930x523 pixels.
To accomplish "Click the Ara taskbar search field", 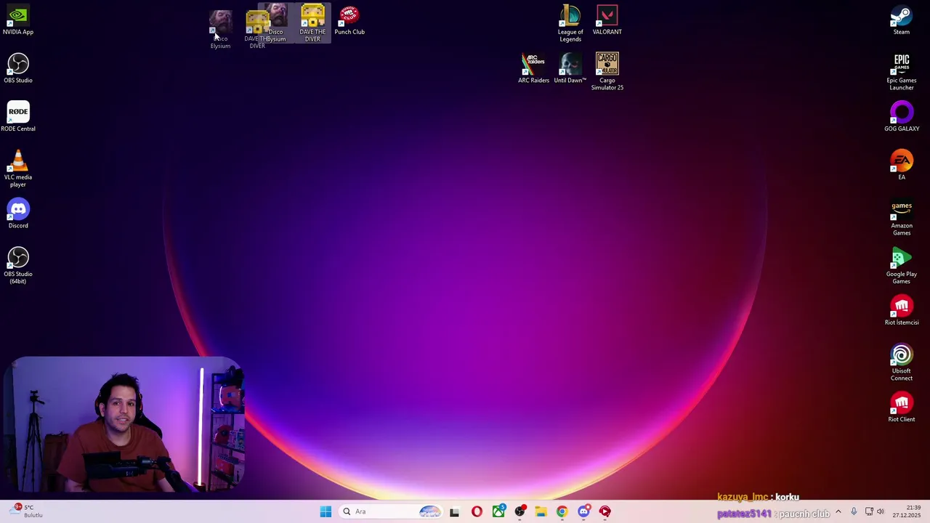I will tap(392, 511).
